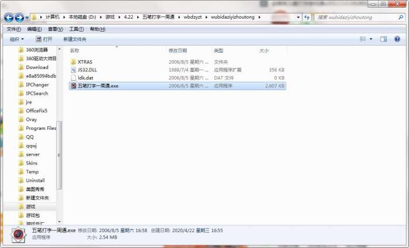409x248 pixels.
Task: Select Skins folder in navigation tree
Action: click(32, 163)
